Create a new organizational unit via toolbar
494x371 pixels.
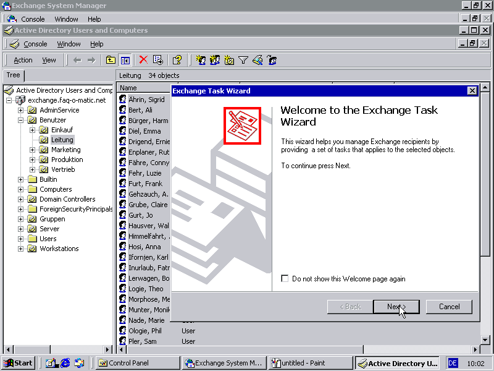click(229, 60)
